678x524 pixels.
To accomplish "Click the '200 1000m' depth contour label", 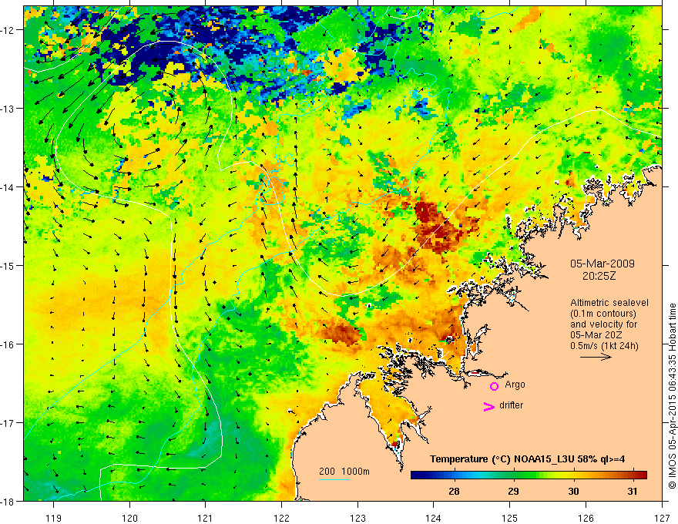I will (344, 472).
